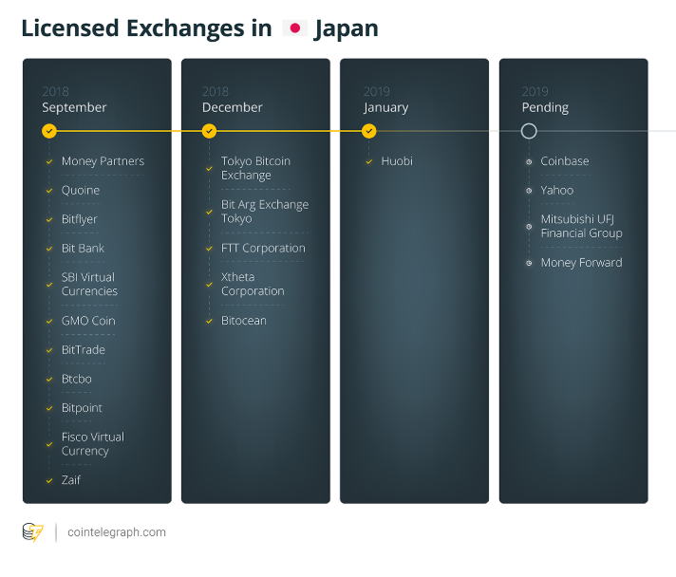676x577 pixels.
Task: Click the checkmark beside Bitocean
Action: [209, 321]
